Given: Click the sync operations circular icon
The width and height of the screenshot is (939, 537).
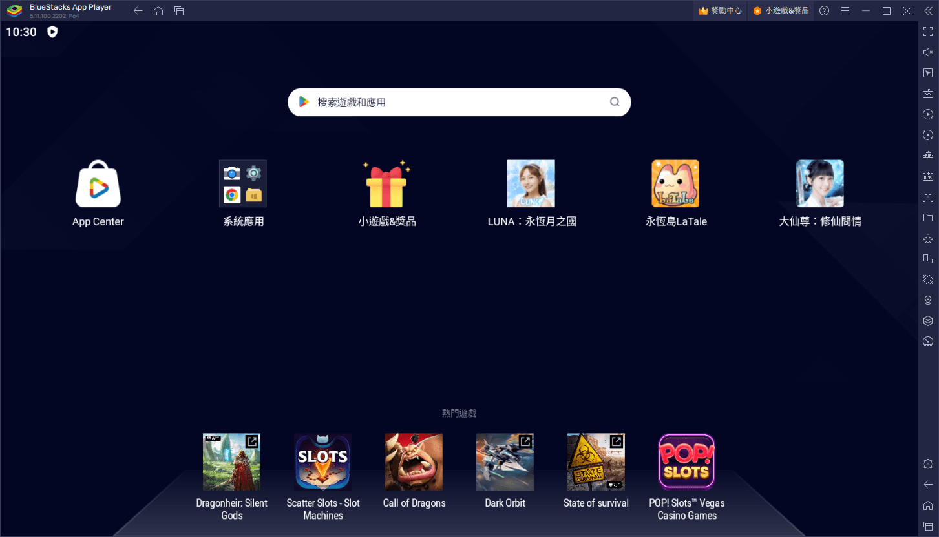Looking at the screenshot, I should [x=928, y=135].
